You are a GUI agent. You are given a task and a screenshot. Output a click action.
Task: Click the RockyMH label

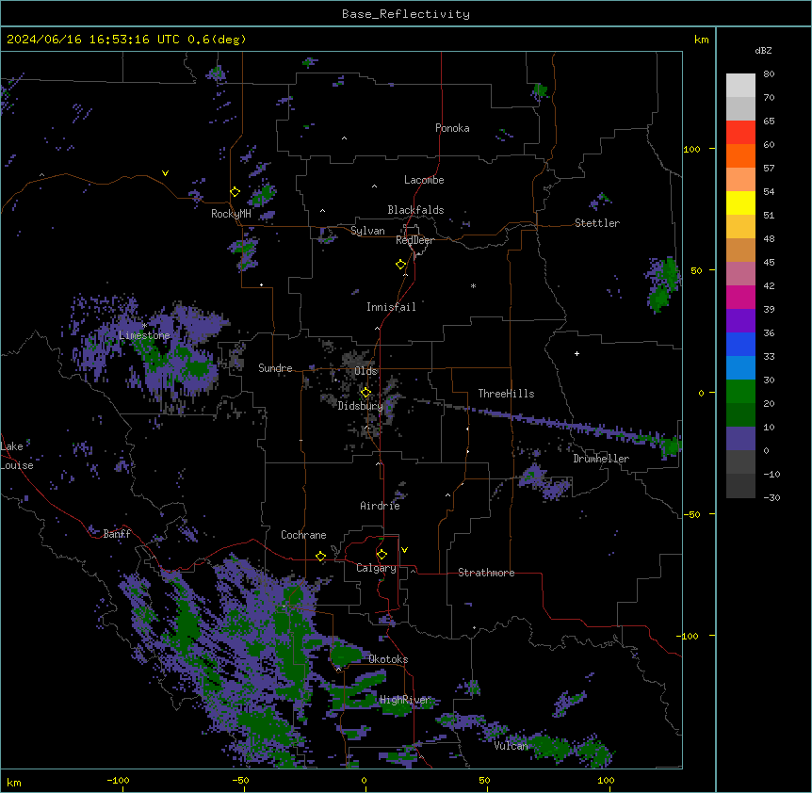pyautogui.click(x=231, y=214)
